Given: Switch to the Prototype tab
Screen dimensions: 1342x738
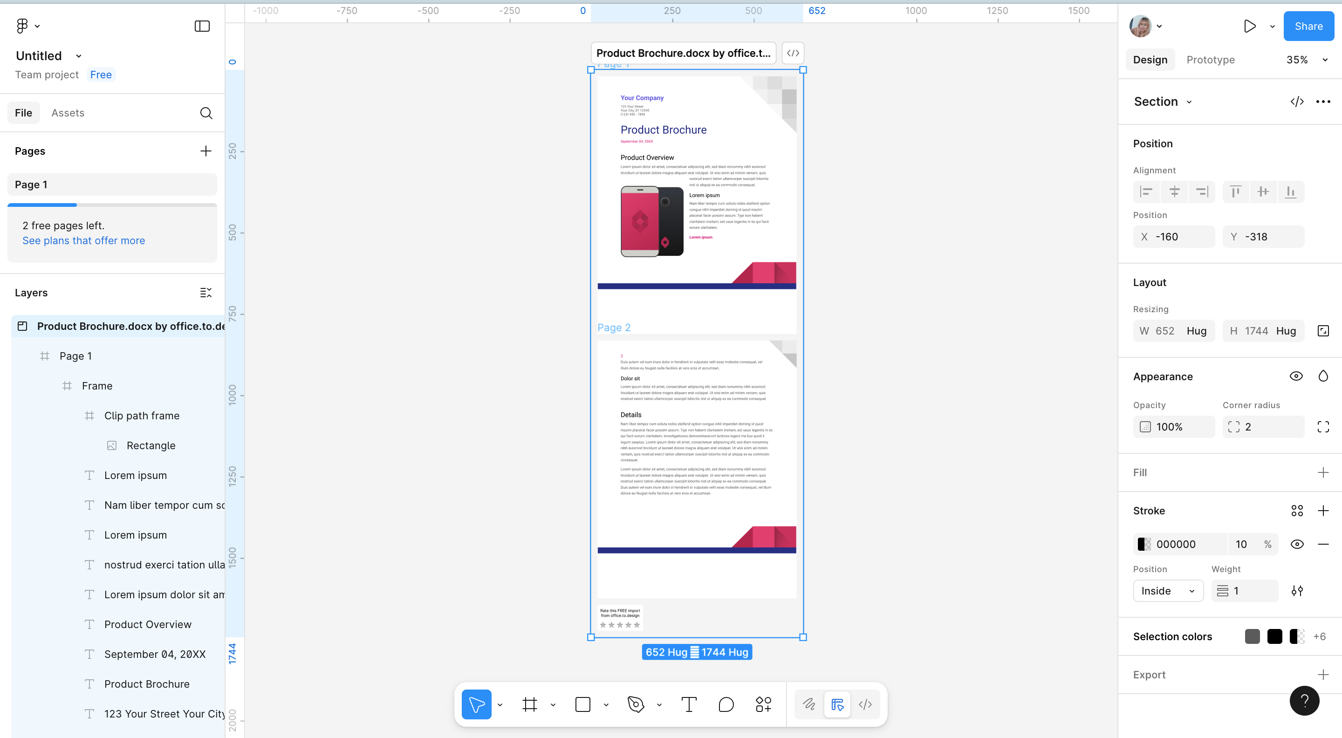Looking at the screenshot, I should 1210,60.
